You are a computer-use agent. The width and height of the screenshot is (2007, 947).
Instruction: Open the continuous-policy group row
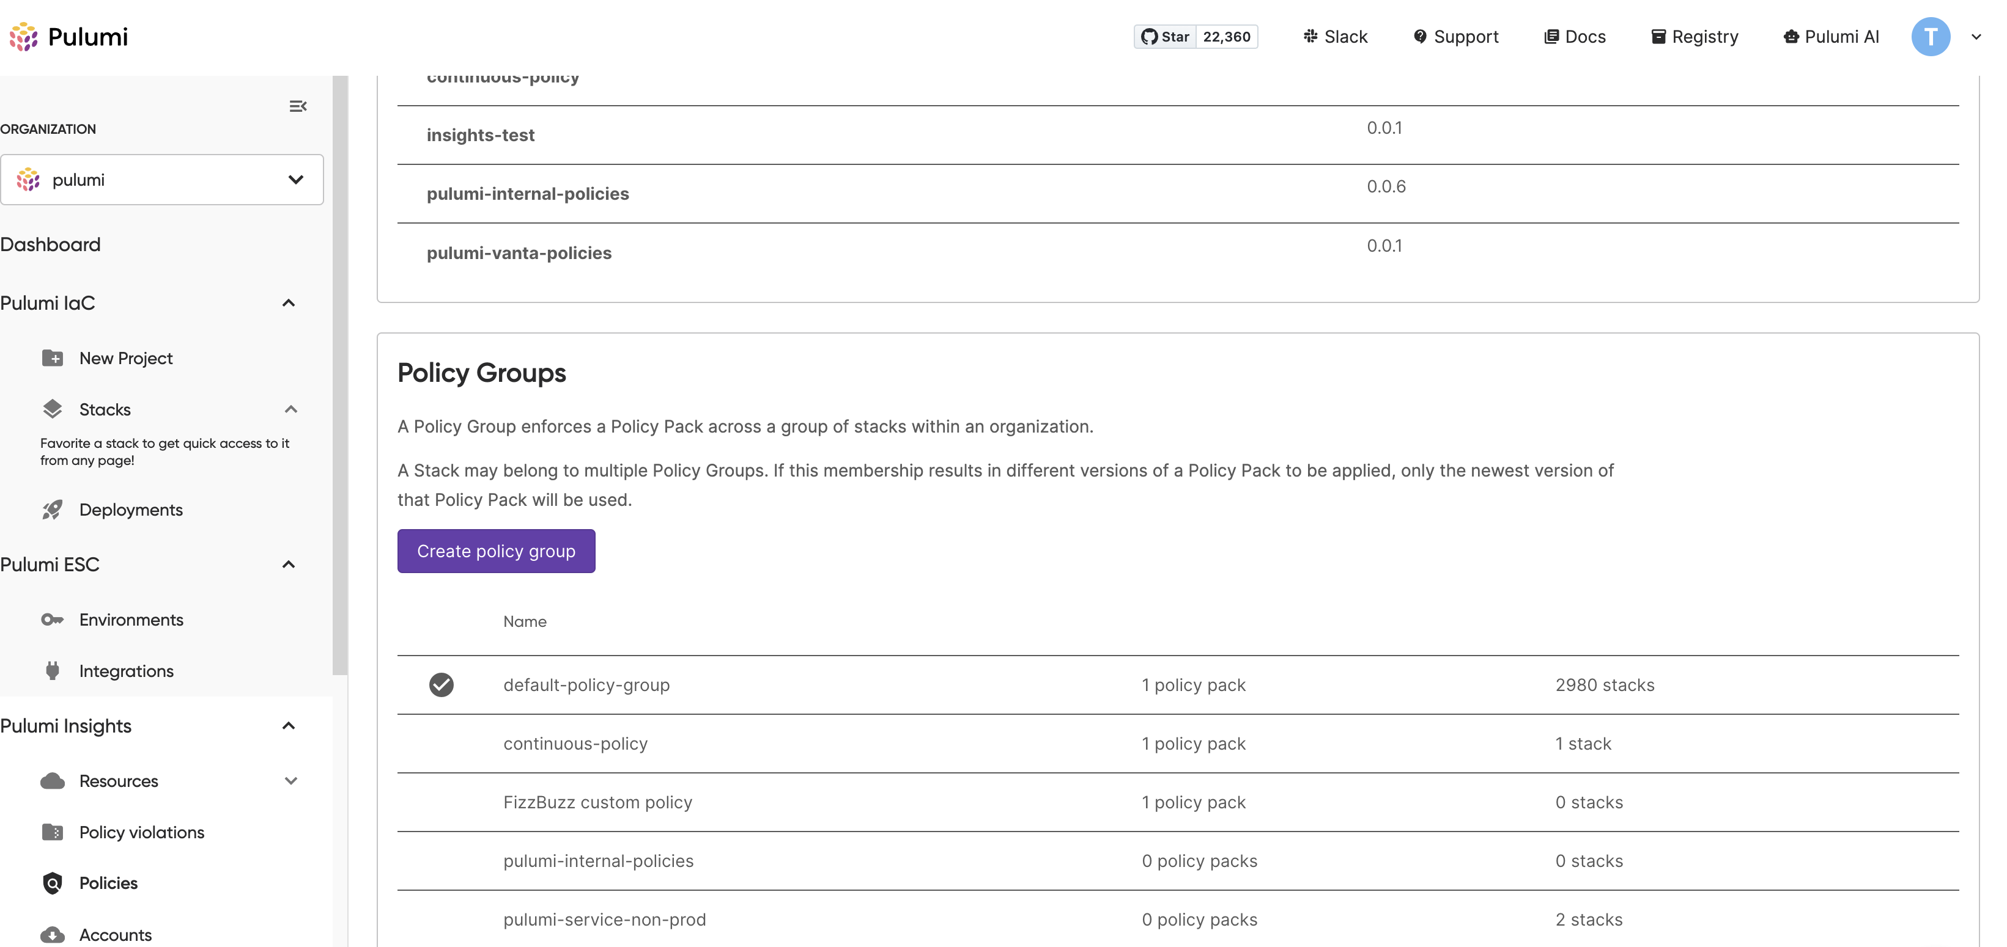1178,744
